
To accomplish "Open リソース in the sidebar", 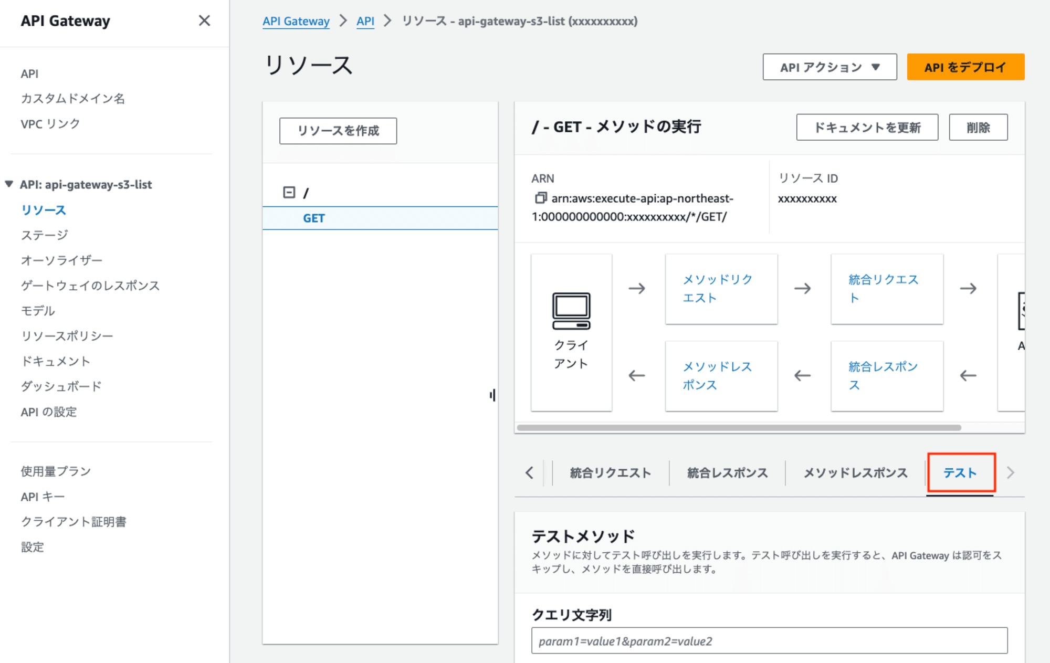I will click(x=44, y=210).
